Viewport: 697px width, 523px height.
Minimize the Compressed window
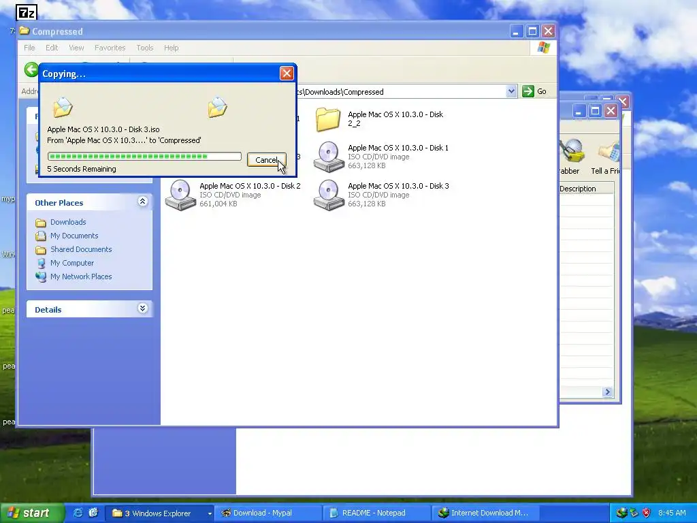coord(516,31)
